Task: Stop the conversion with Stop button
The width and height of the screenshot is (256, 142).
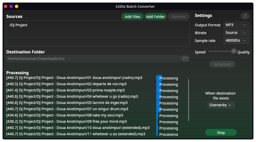Action: coord(221,133)
